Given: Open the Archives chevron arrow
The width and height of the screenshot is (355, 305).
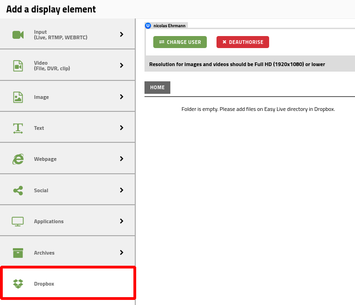Looking at the screenshot, I should pos(121,252).
